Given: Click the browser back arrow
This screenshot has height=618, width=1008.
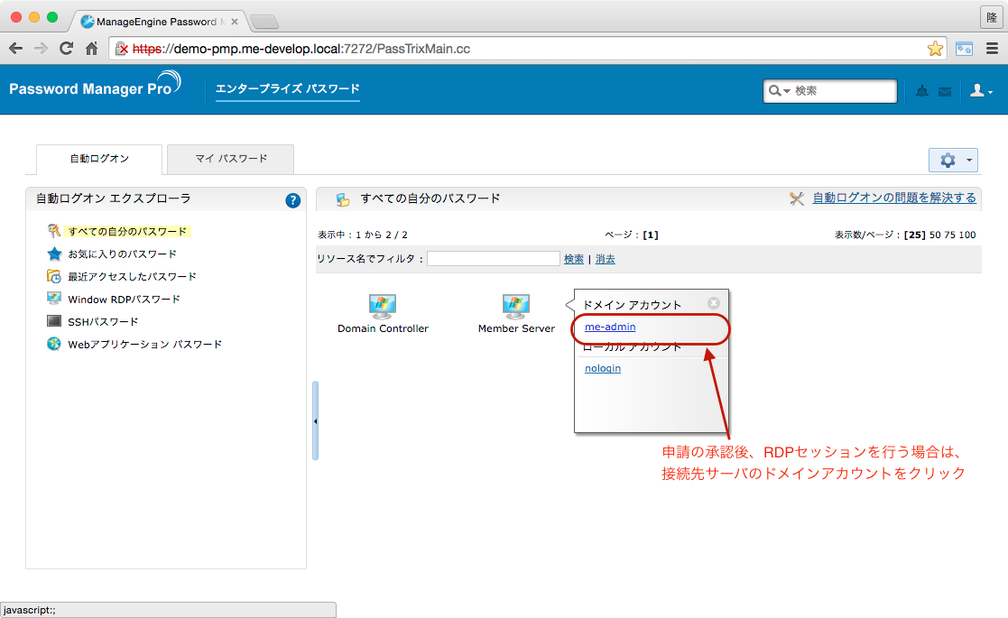Looking at the screenshot, I should pos(16,48).
